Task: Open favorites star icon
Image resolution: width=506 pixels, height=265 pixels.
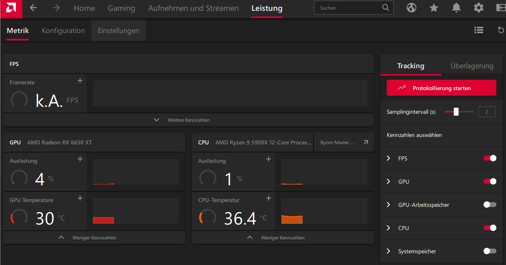Action: [434, 8]
